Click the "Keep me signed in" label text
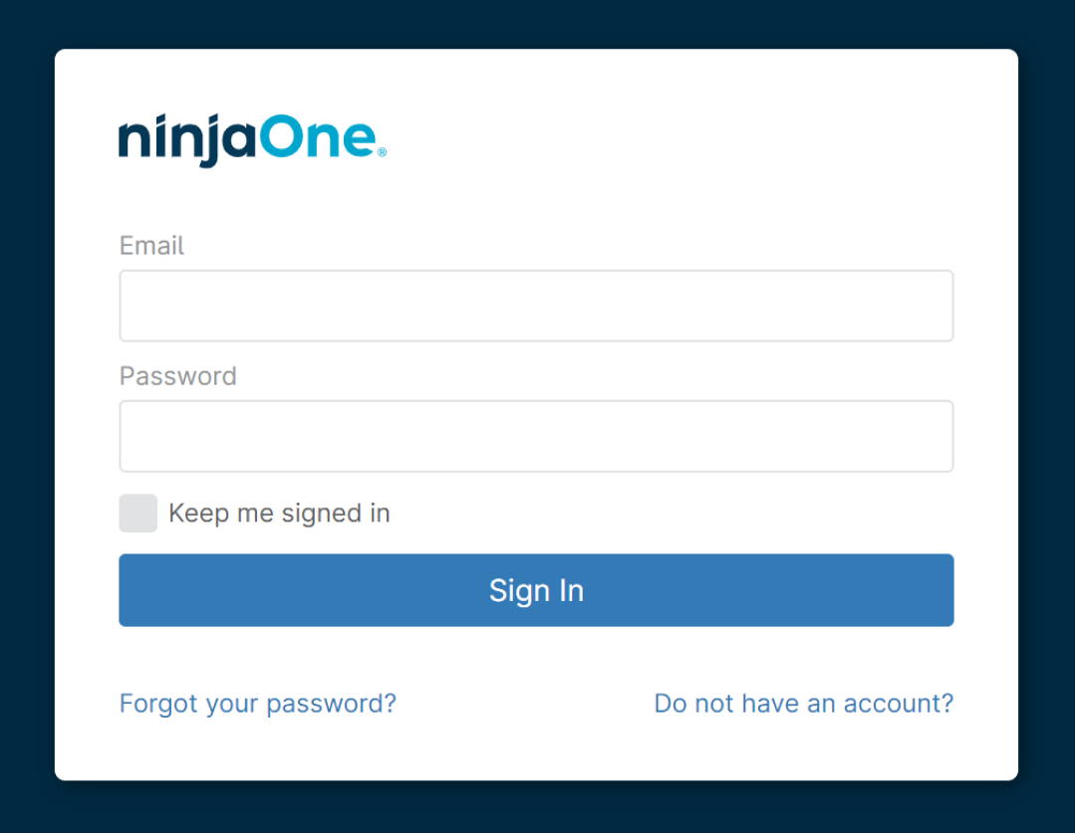The height and width of the screenshot is (833, 1075). click(279, 514)
